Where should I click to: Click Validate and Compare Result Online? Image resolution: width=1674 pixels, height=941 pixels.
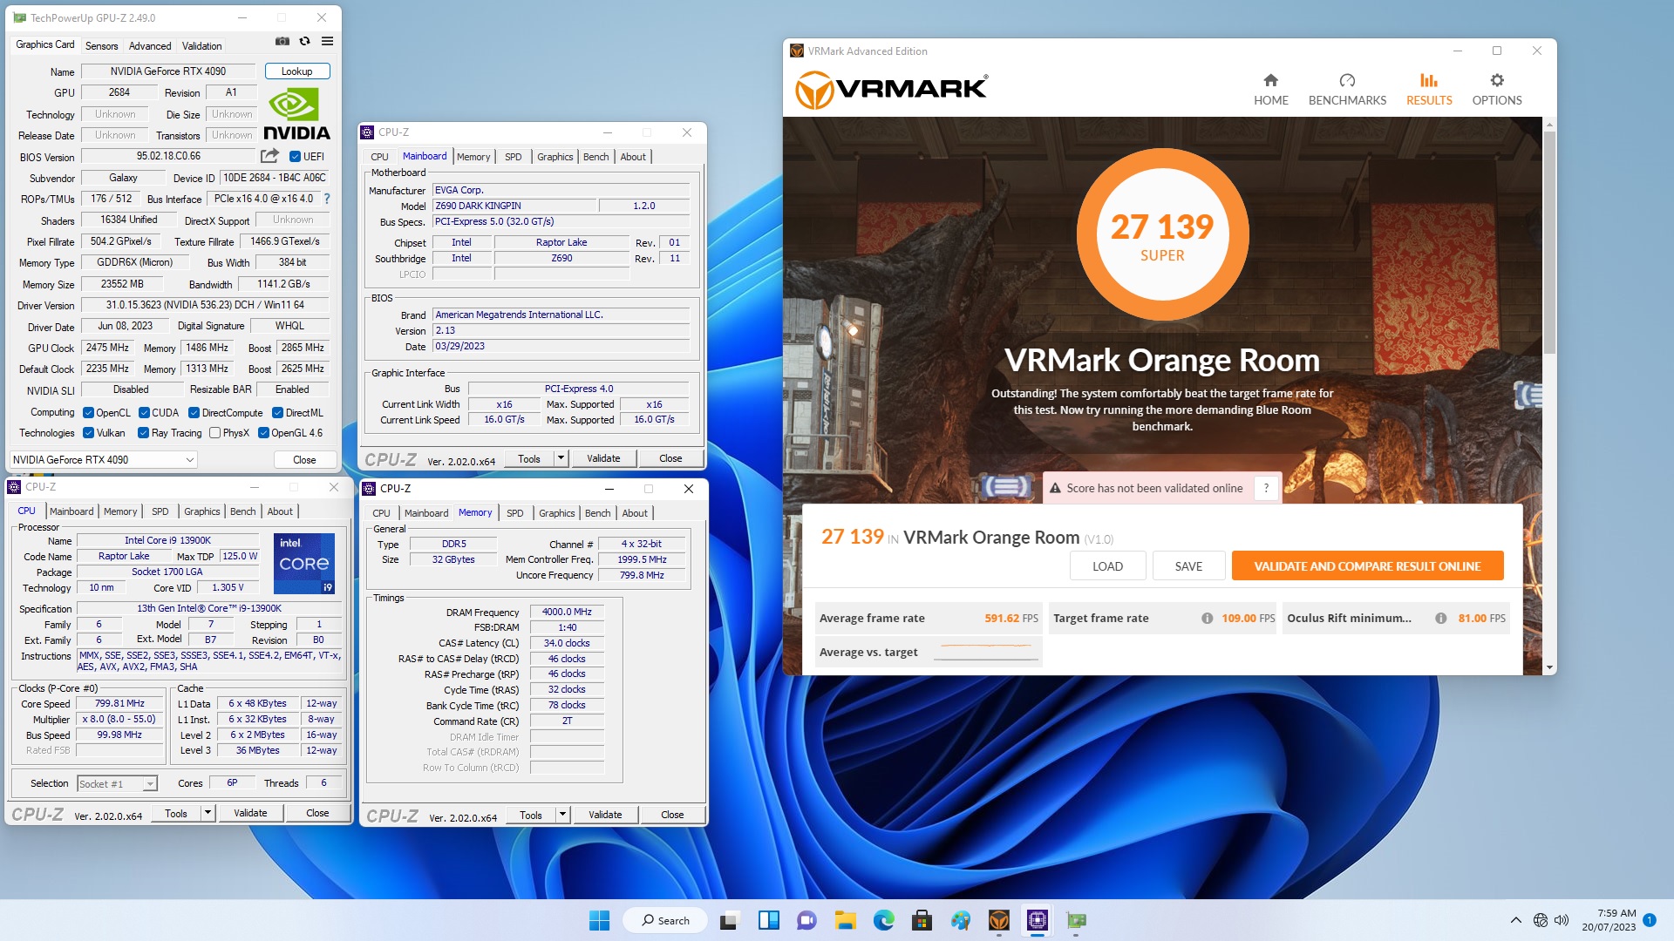click(x=1367, y=565)
